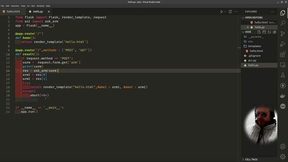Open editor More Actions ellipsis
This screenshot has width=288, height=162.
click(x=236, y=12)
